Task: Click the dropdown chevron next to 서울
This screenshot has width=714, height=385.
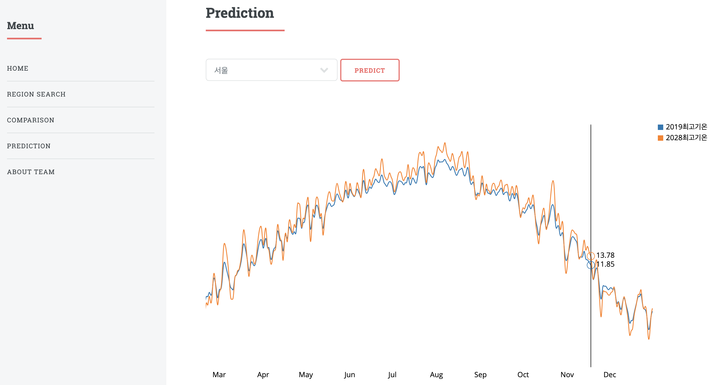Action: [x=325, y=70]
